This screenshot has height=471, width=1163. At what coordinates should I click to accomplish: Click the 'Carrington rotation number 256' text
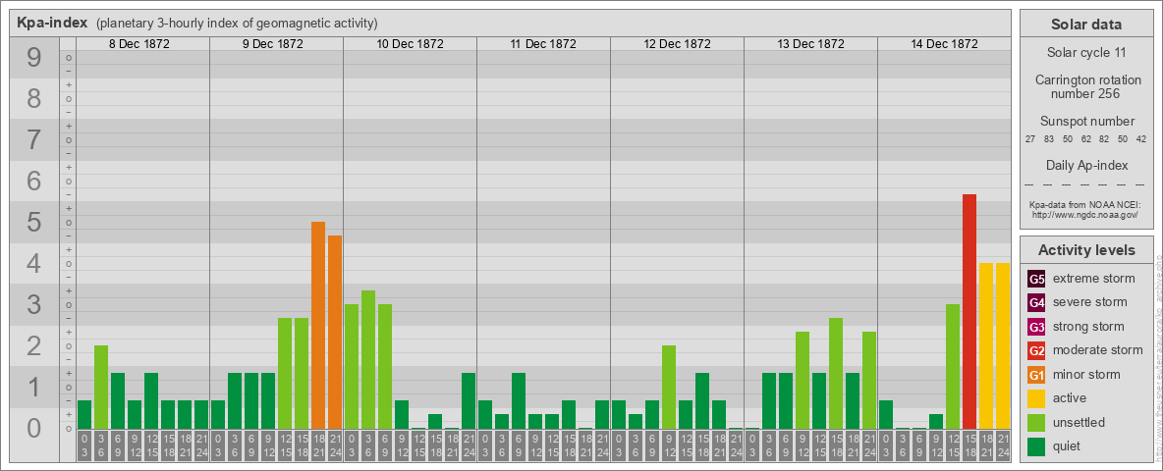[1086, 86]
